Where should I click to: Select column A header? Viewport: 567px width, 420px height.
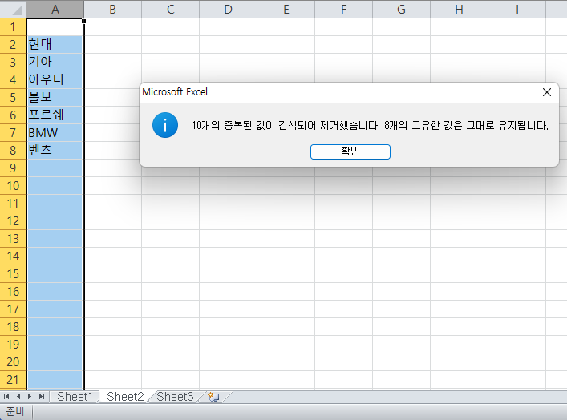55,9
